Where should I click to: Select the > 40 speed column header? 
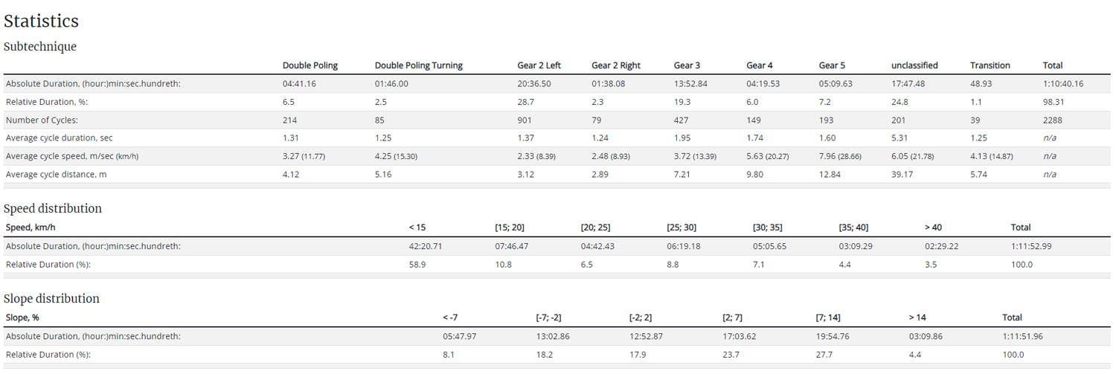[x=933, y=228]
